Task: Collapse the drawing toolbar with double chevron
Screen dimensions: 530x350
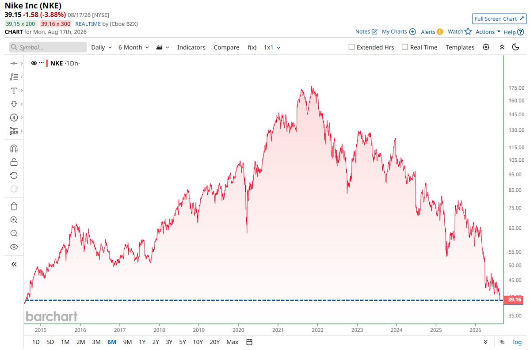Action: click(14, 264)
